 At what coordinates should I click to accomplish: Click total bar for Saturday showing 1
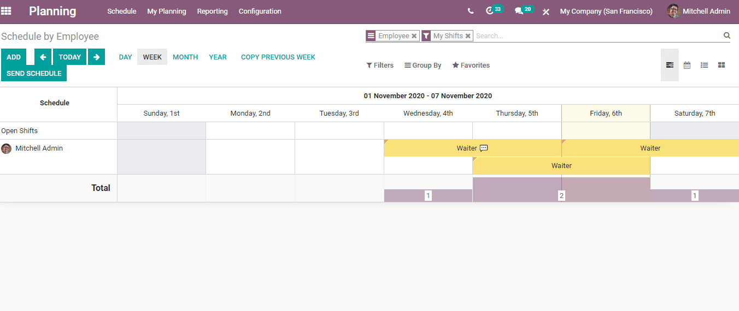tap(695, 195)
